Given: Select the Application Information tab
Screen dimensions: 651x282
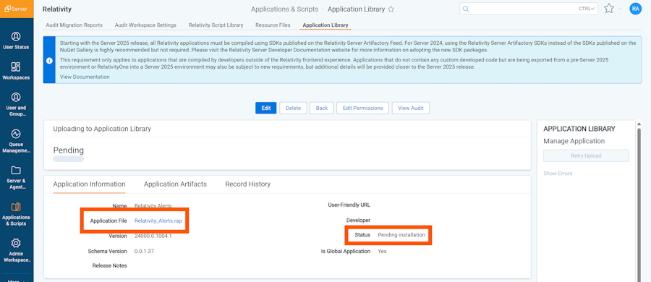Looking at the screenshot, I should coord(89,184).
